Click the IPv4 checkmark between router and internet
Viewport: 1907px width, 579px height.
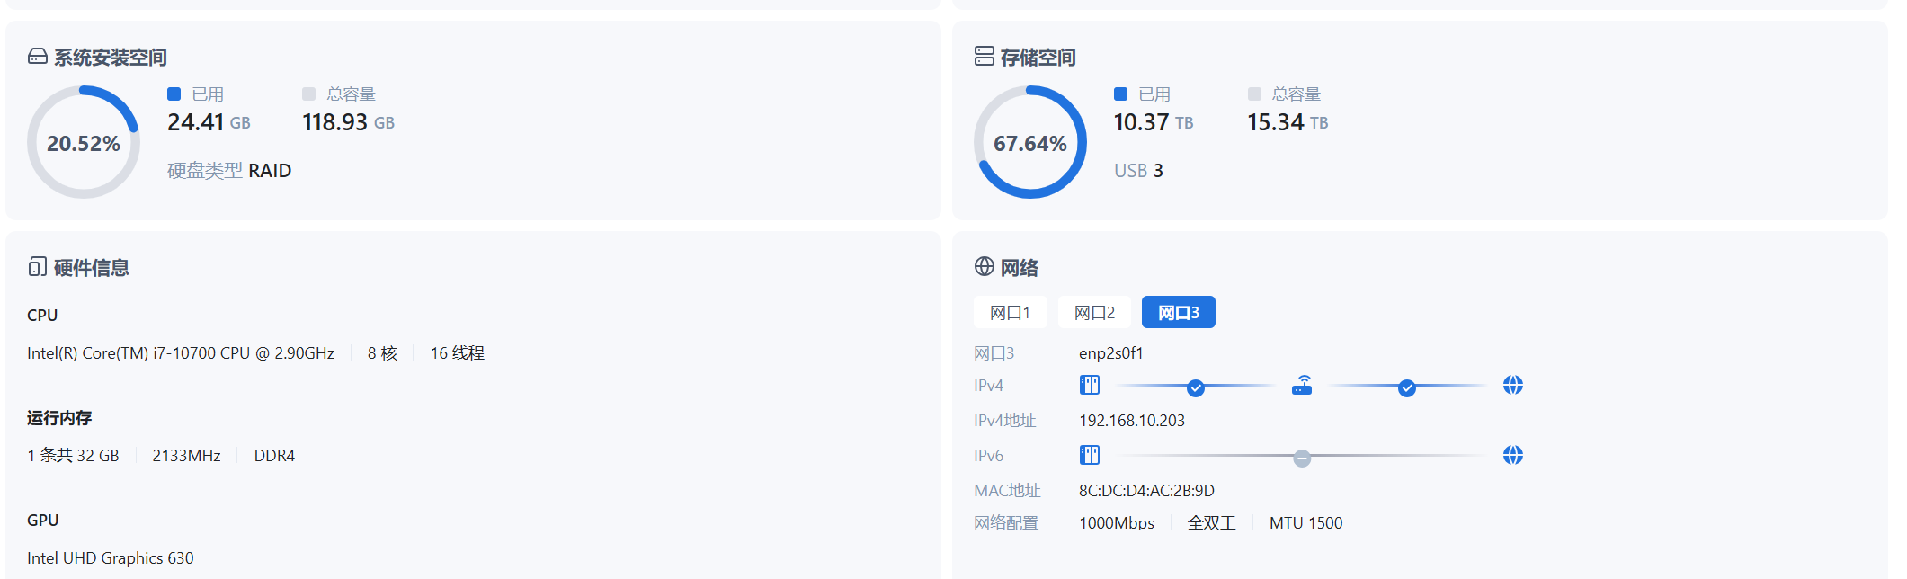pos(1406,387)
